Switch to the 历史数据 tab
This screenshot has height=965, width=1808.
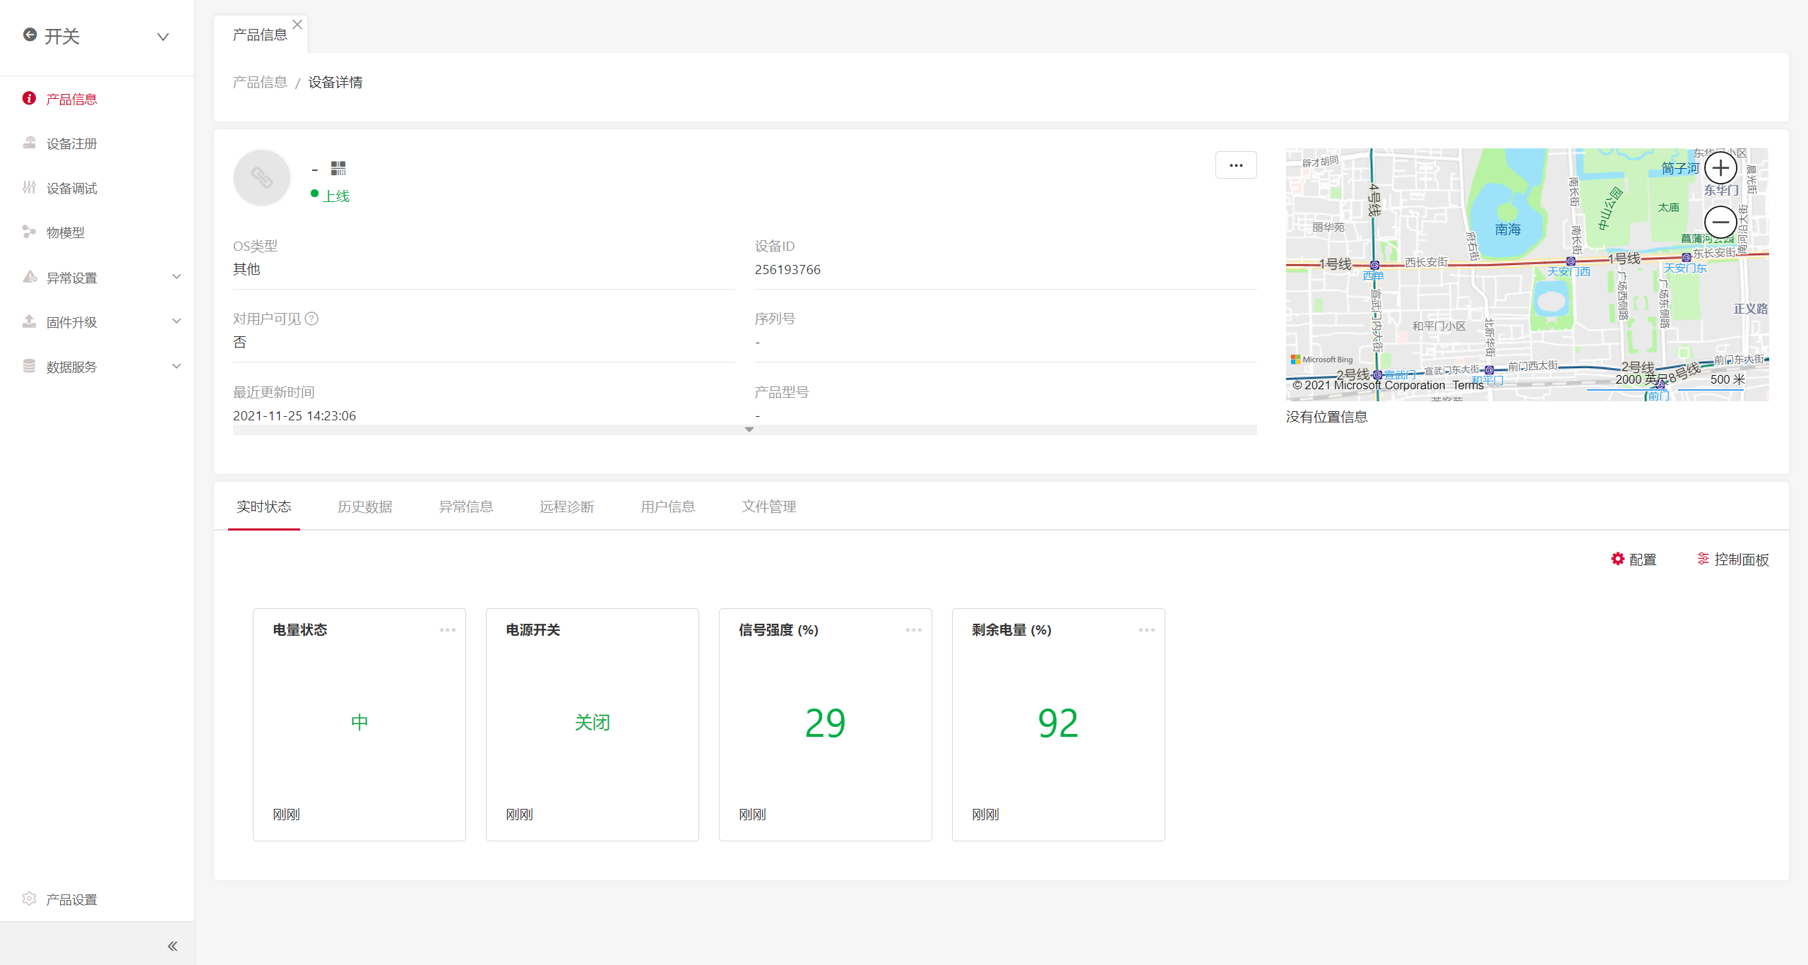pos(364,507)
